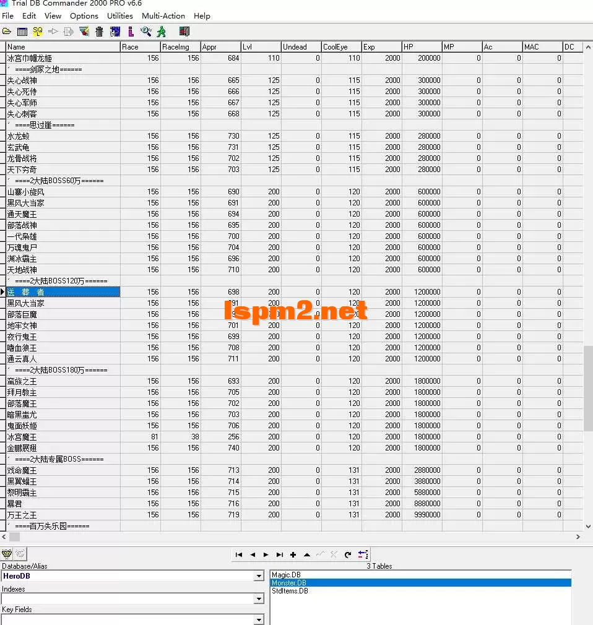Click the refresh arrow in the record navigator
The height and width of the screenshot is (625, 593).
pos(348,554)
